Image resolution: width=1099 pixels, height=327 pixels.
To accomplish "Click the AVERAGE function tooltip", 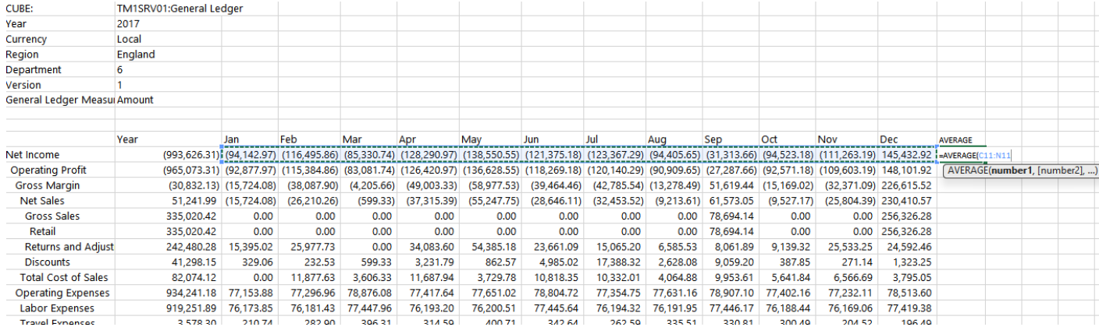I will click(x=1021, y=171).
